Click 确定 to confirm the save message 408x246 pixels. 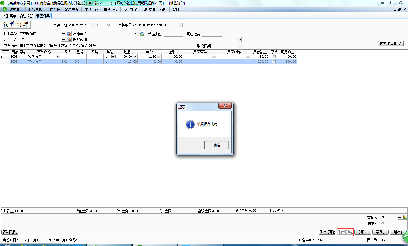216,145
